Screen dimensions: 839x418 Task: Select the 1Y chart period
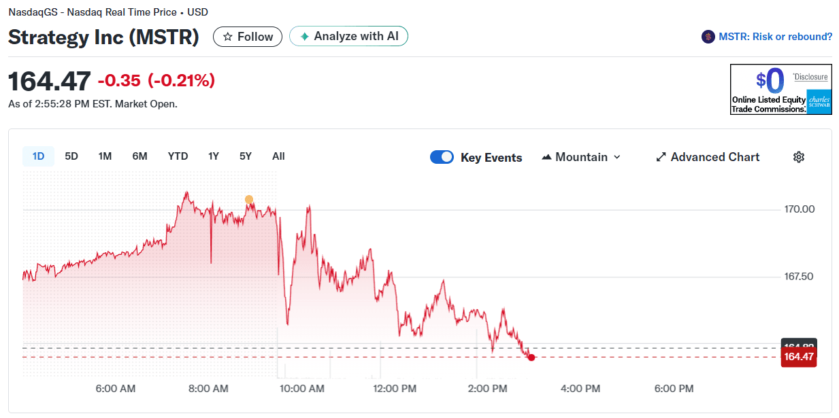(x=213, y=156)
